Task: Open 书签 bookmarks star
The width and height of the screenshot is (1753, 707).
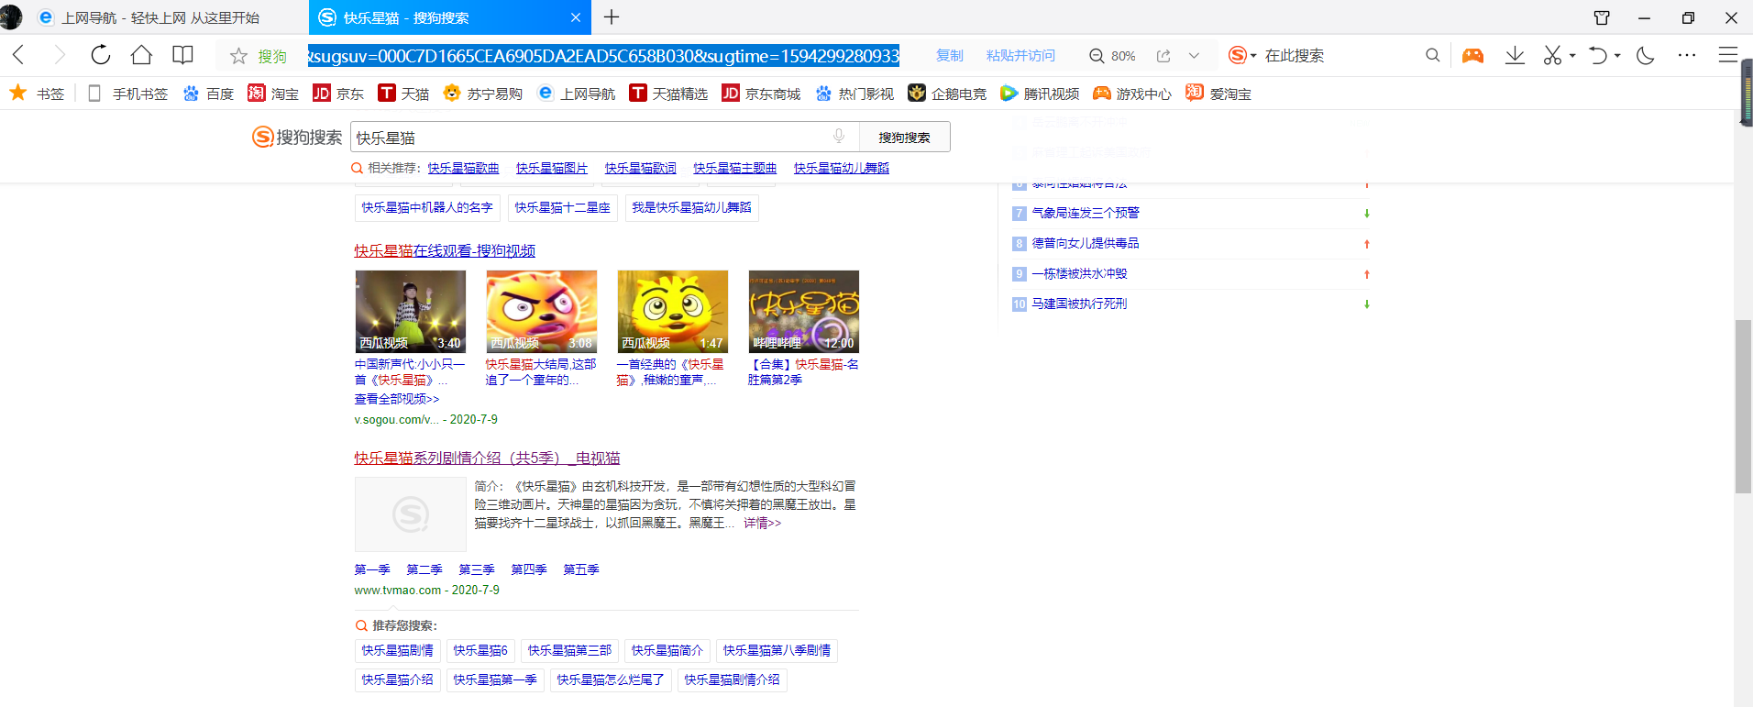Action: pyautogui.click(x=37, y=94)
